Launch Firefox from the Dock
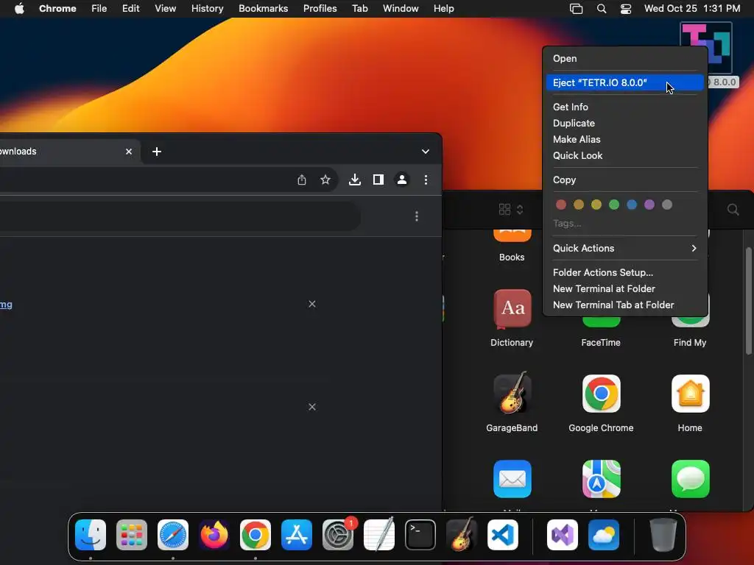 point(214,535)
